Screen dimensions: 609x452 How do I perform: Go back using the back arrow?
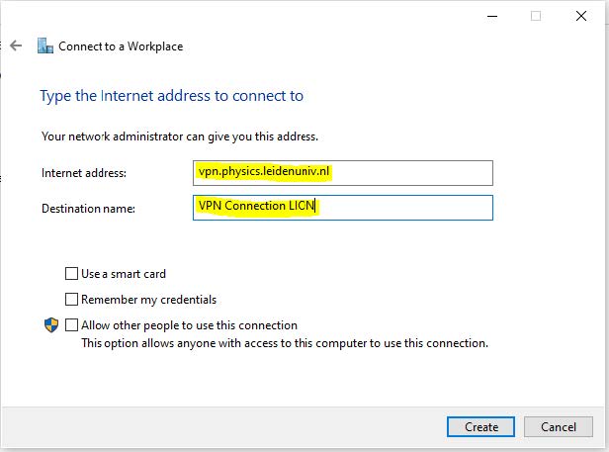(x=16, y=45)
